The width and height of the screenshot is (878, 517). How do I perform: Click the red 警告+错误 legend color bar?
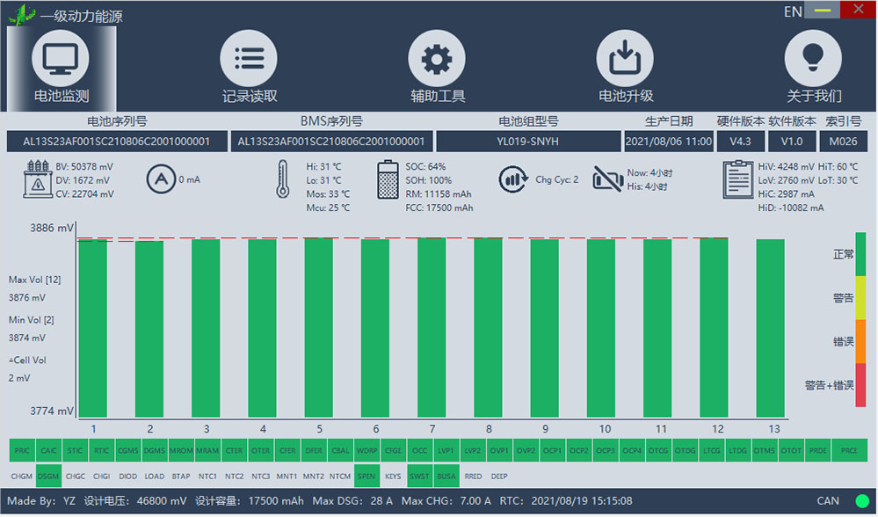coord(860,386)
